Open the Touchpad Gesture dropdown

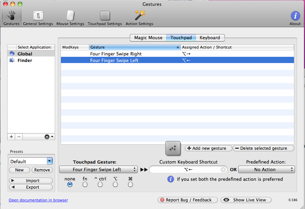98,169
